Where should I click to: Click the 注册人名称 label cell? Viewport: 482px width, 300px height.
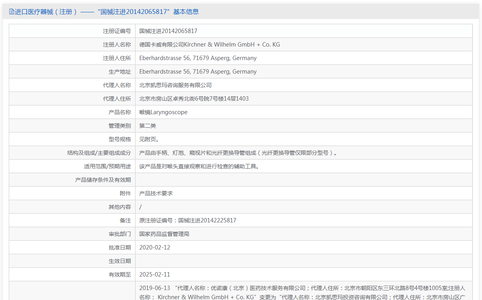72,45
